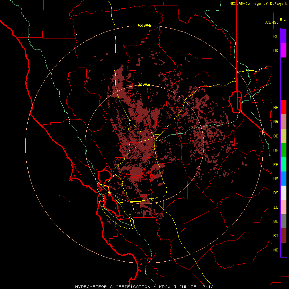289x289 pixels.
Task: Pick the mint green RA legend swatch
Action: pyautogui.click(x=284, y=164)
